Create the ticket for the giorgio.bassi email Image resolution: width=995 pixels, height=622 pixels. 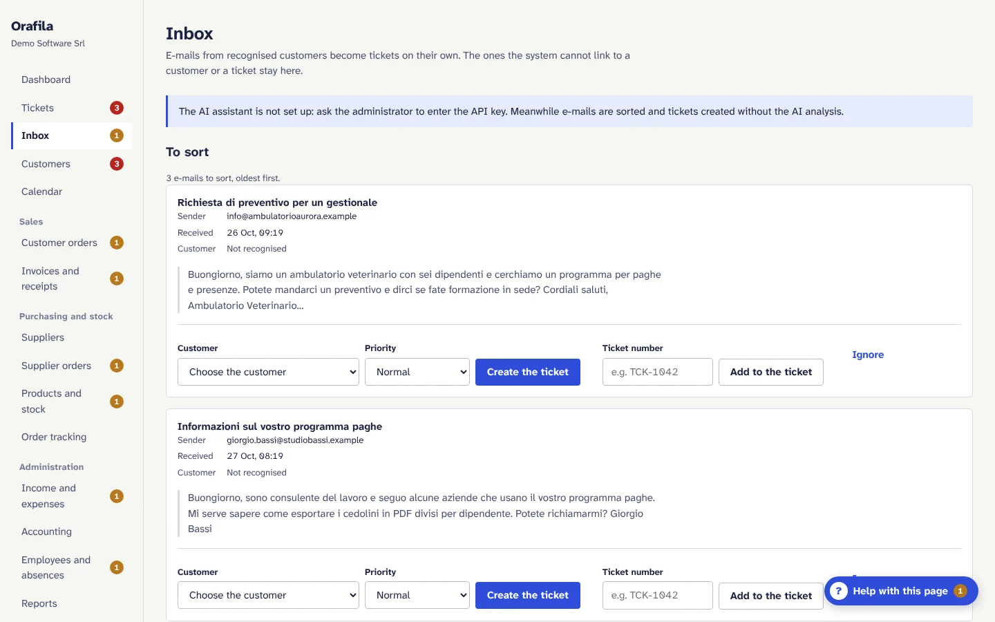point(528,595)
